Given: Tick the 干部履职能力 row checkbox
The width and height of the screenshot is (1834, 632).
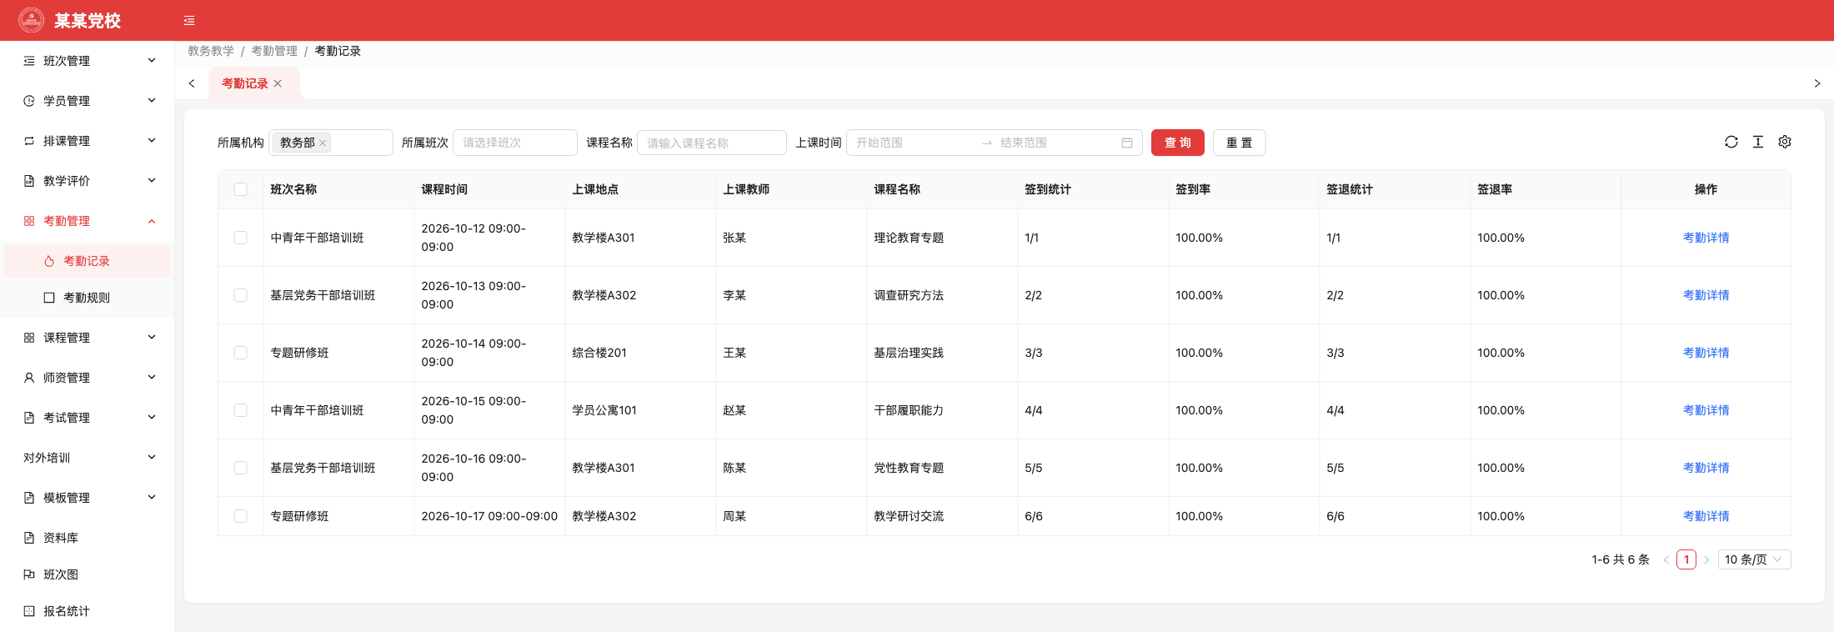Looking at the screenshot, I should [241, 410].
